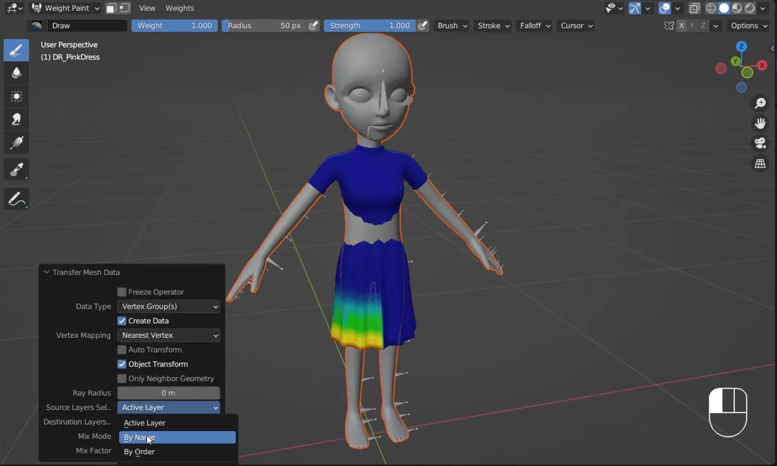Select the Blur weight tool
The image size is (777, 466).
pos(16,73)
